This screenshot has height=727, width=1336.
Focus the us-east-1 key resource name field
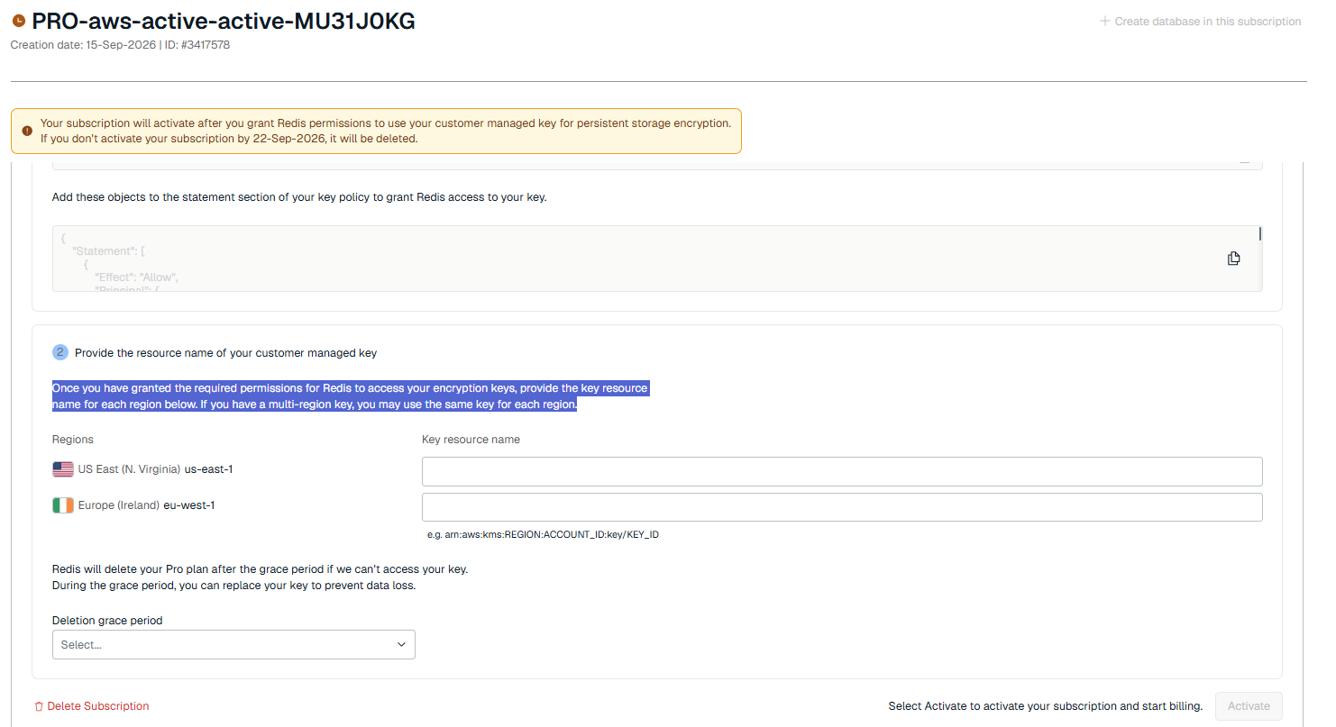[842, 471]
